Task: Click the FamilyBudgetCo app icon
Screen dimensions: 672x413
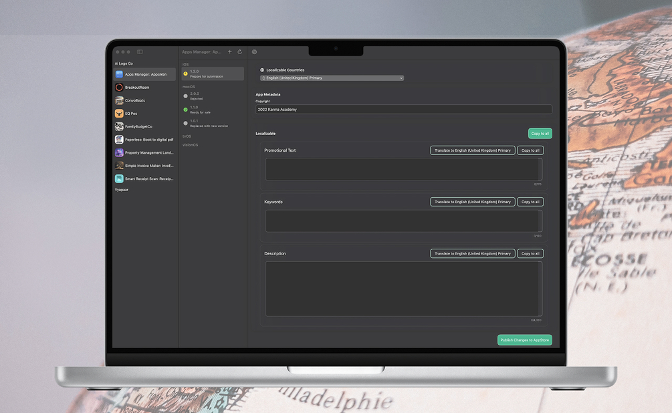Action: coord(119,127)
